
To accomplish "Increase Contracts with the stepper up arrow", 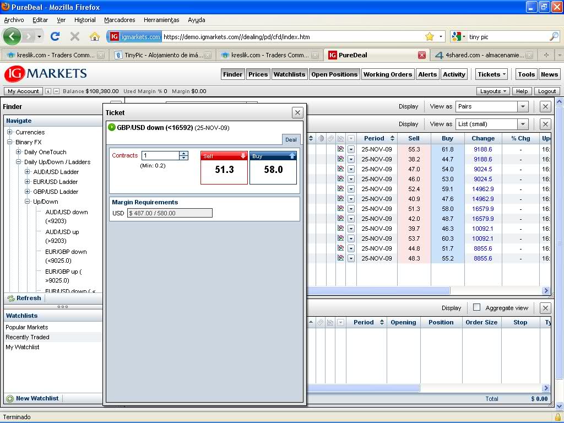I will pos(184,153).
